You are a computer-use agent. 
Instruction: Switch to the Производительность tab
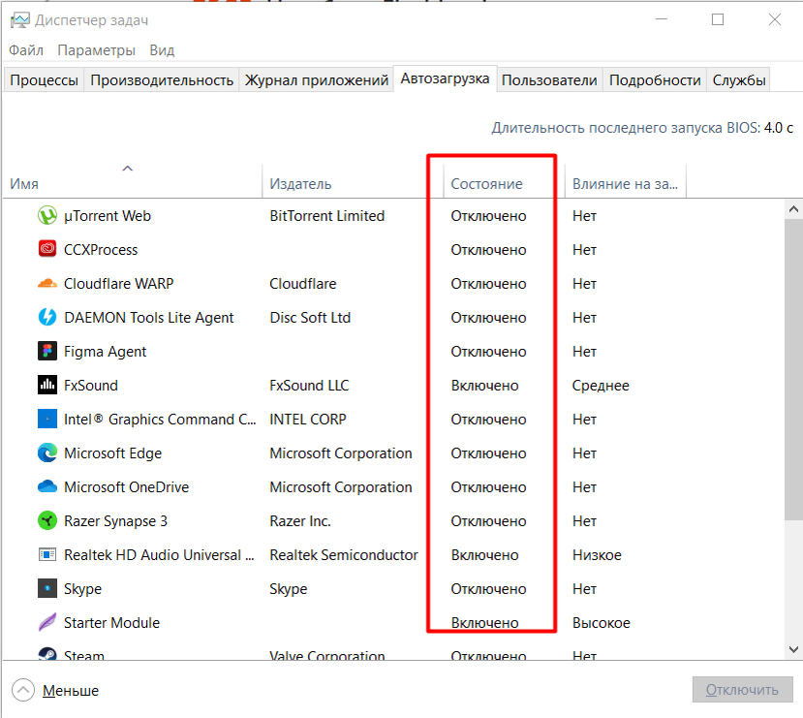(x=162, y=80)
